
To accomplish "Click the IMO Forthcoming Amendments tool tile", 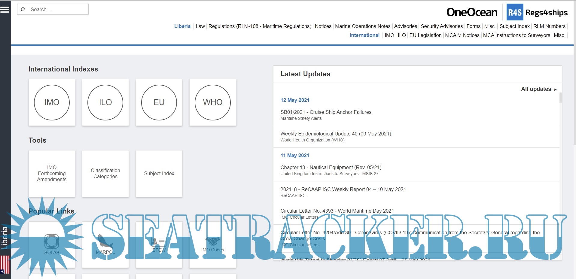I will [52, 173].
